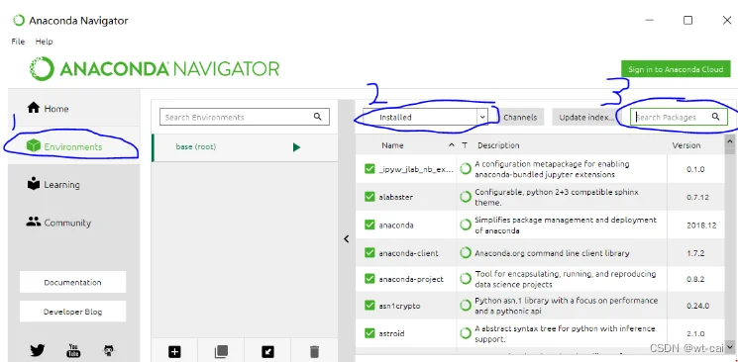Toggle the astroid package checkbox
Viewport: 738px width, 362px height.
(369, 333)
